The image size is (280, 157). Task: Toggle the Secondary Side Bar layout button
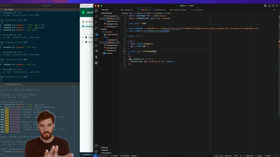click(x=273, y=6)
